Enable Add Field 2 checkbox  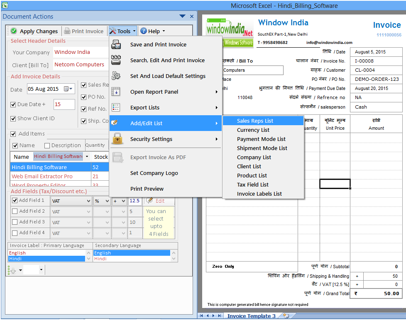(x=15, y=211)
